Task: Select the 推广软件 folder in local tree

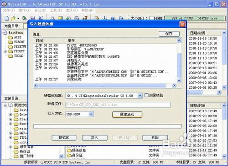Action: tap(24, 156)
